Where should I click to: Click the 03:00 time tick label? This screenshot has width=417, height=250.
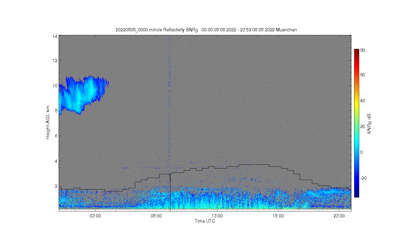click(95, 216)
